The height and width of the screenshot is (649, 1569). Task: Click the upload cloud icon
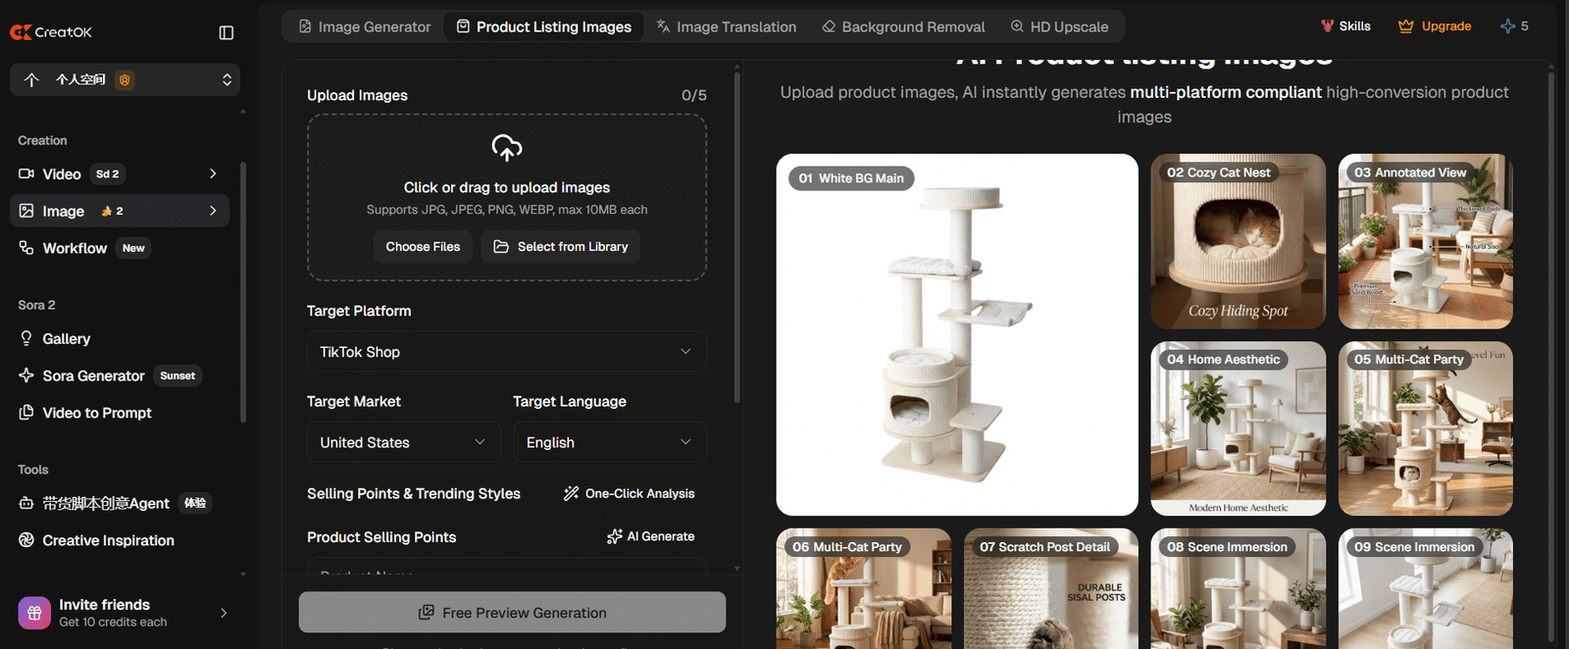point(506,148)
